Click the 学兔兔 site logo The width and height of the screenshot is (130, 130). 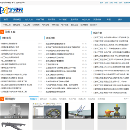(12, 10)
